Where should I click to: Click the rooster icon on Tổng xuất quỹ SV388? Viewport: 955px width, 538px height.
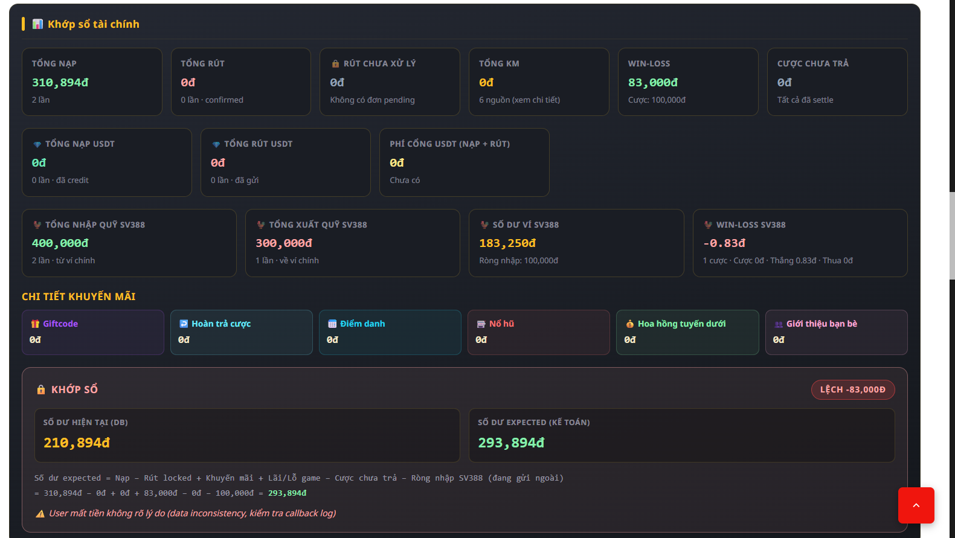coord(261,225)
